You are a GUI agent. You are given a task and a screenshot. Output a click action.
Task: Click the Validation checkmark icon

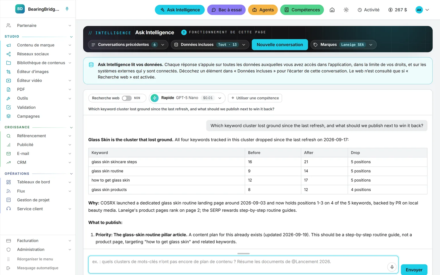(x=9, y=107)
